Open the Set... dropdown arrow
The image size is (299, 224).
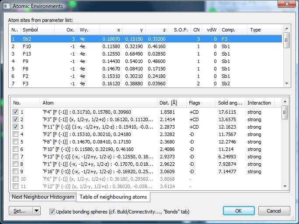(x=36, y=211)
